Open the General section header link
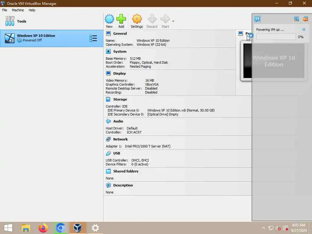 pyautogui.click(x=120, y=34)
